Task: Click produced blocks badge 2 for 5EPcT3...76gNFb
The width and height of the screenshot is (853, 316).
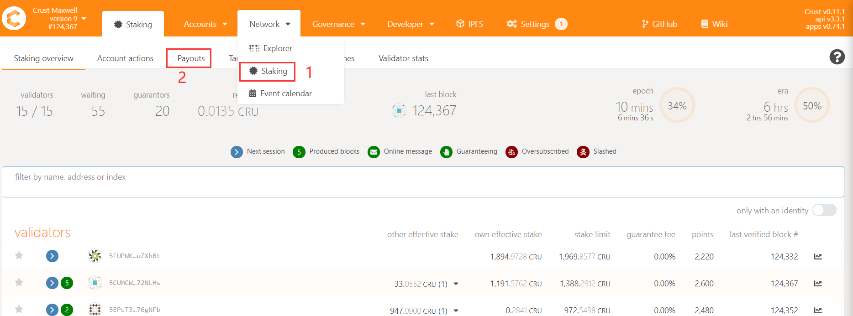Action: 67,310
